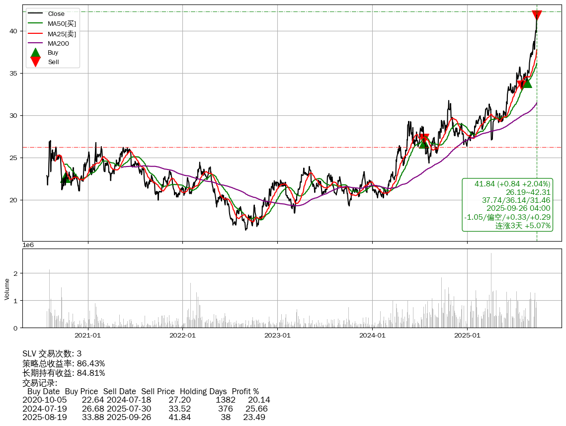Click the 2022-01 x-axis tick label

182,335
